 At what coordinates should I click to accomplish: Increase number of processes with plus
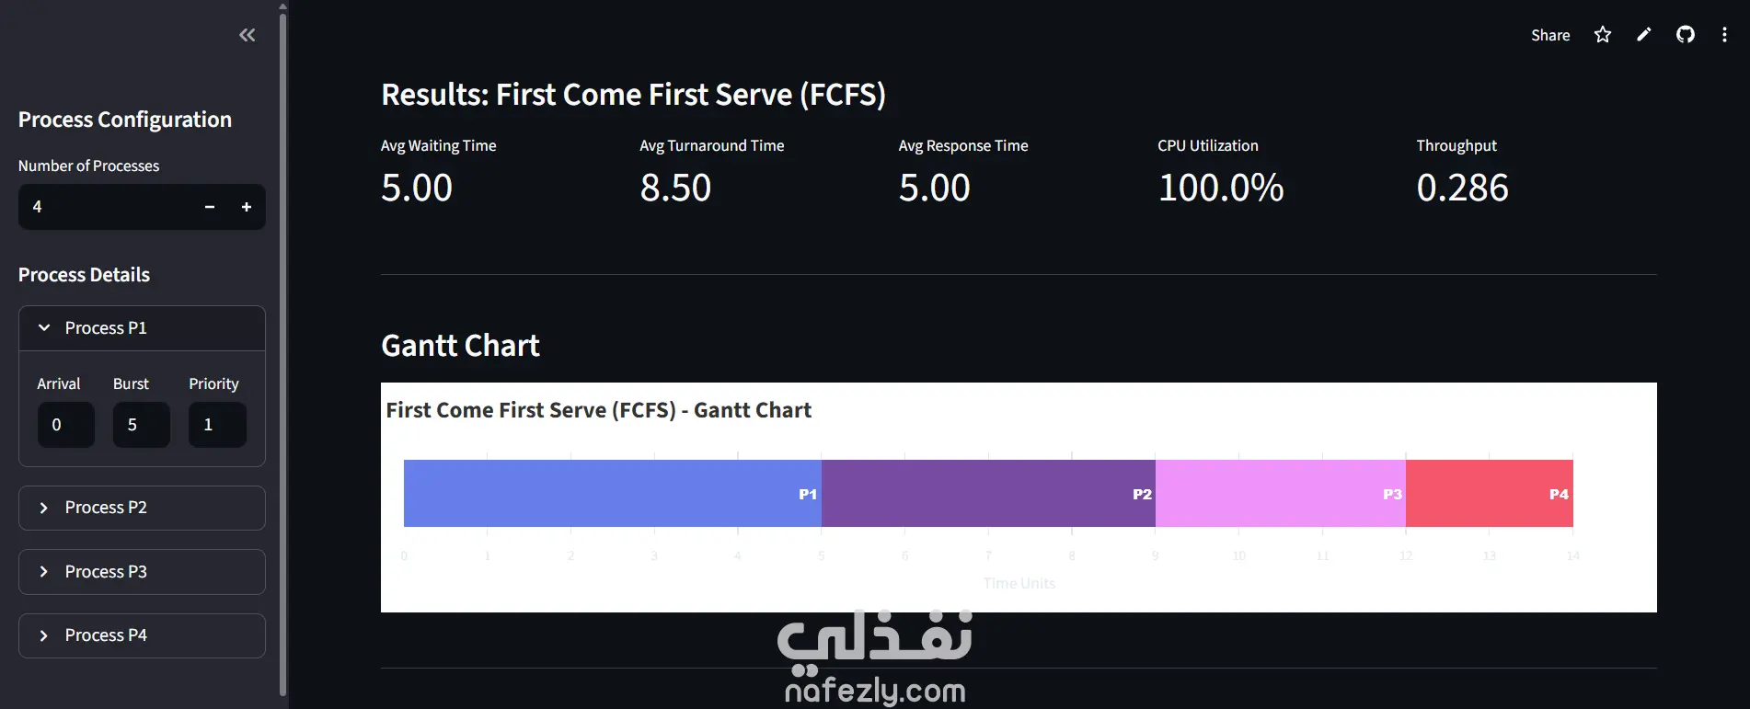point(247,207)
